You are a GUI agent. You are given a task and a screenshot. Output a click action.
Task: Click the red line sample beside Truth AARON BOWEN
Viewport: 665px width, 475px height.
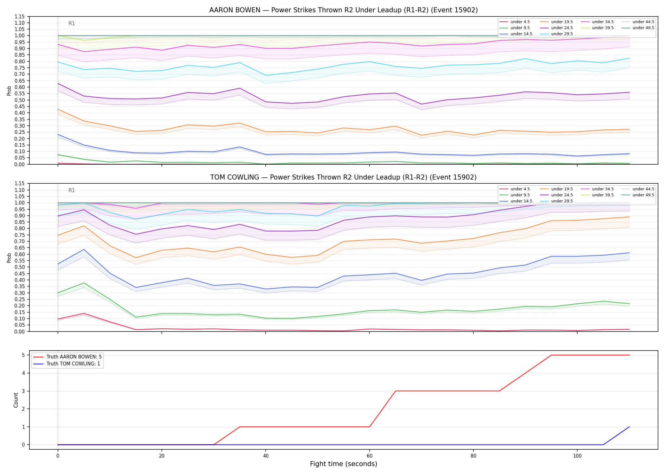point(38,357)
